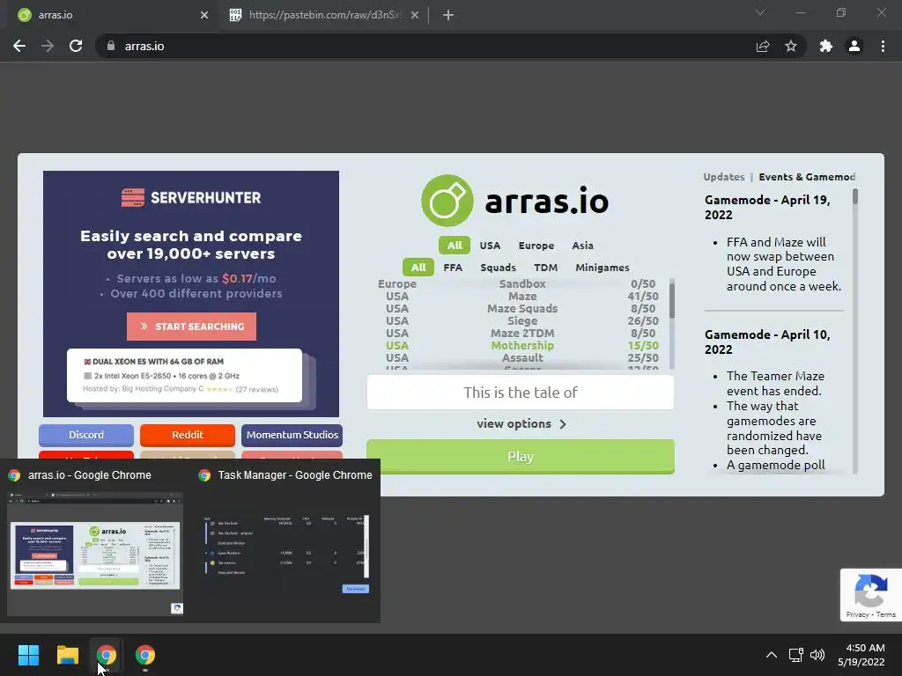Open the Updates tab
The image size is (902, 676).
pyautogui.click(x=724, y=177)
